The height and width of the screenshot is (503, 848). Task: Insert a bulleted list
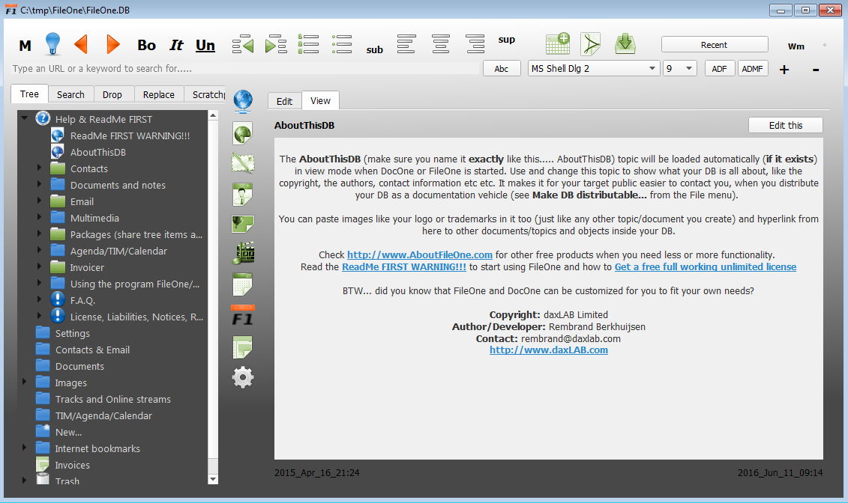342,44
